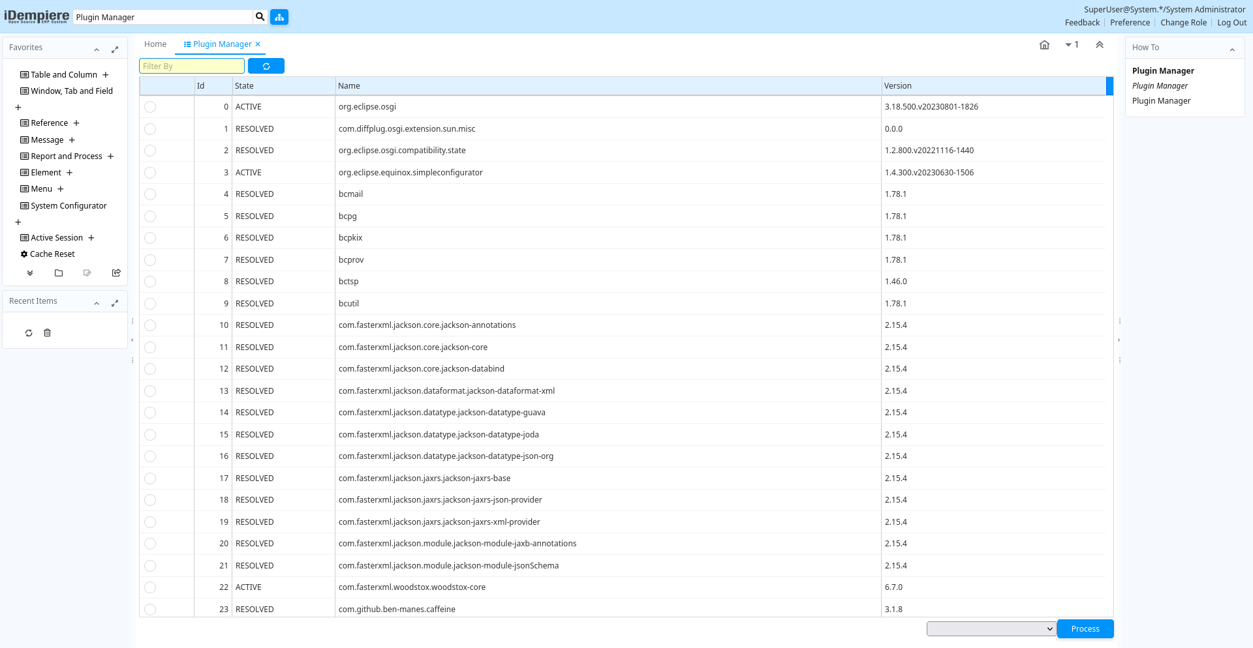The width and height of the screenshot is (1253, 648).
Task: Select radio button for org.eclipse.osgi row
Action: (x=150, y=107)
